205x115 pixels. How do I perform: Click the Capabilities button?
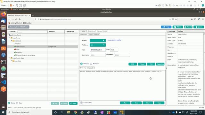[x=160, y=64]
